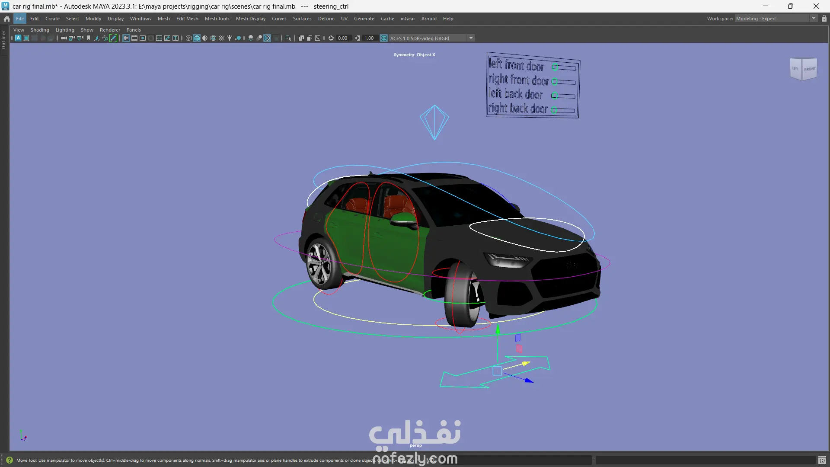Click the Motion Blur icon
The image size is (830, 467).
pos(259,38)
